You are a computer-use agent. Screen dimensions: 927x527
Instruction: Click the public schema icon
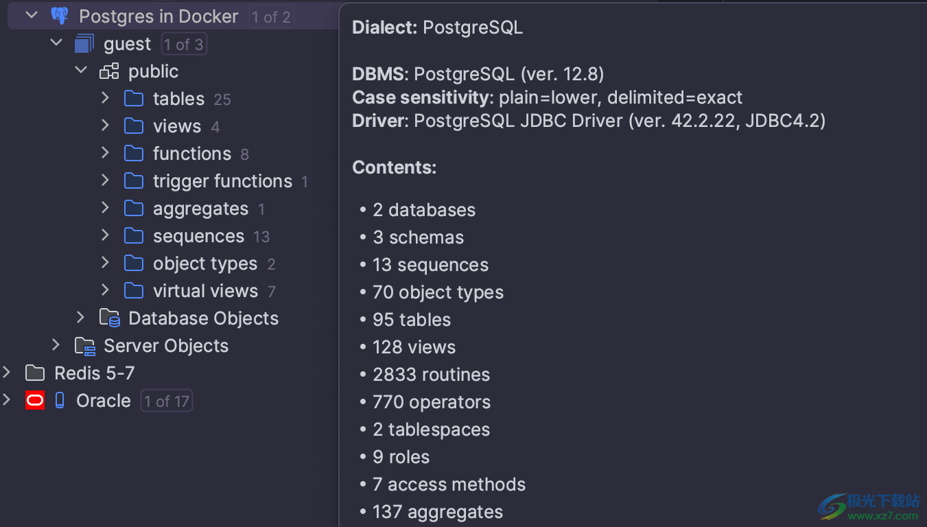point(109,71)
